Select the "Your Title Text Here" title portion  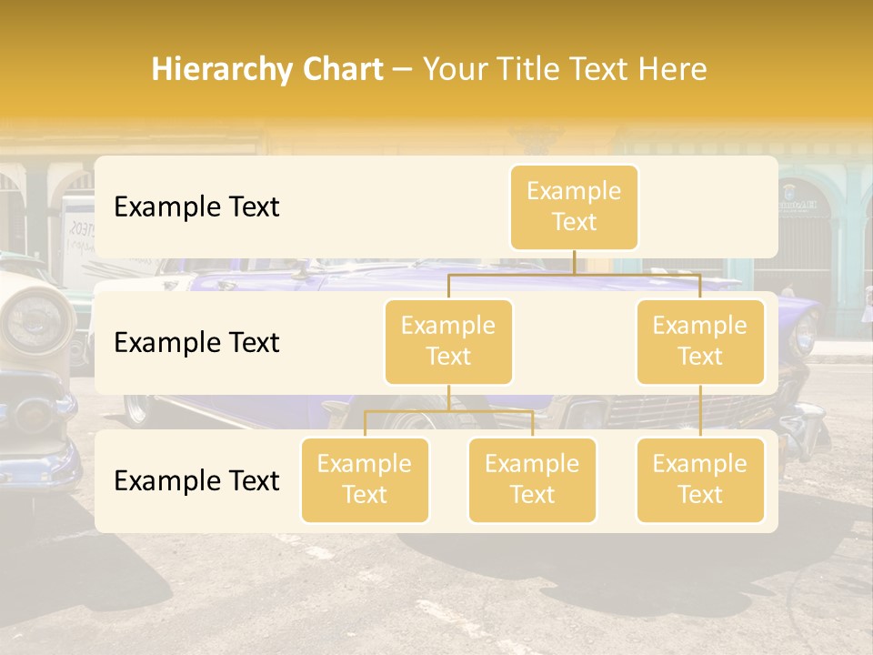(565, 69)
